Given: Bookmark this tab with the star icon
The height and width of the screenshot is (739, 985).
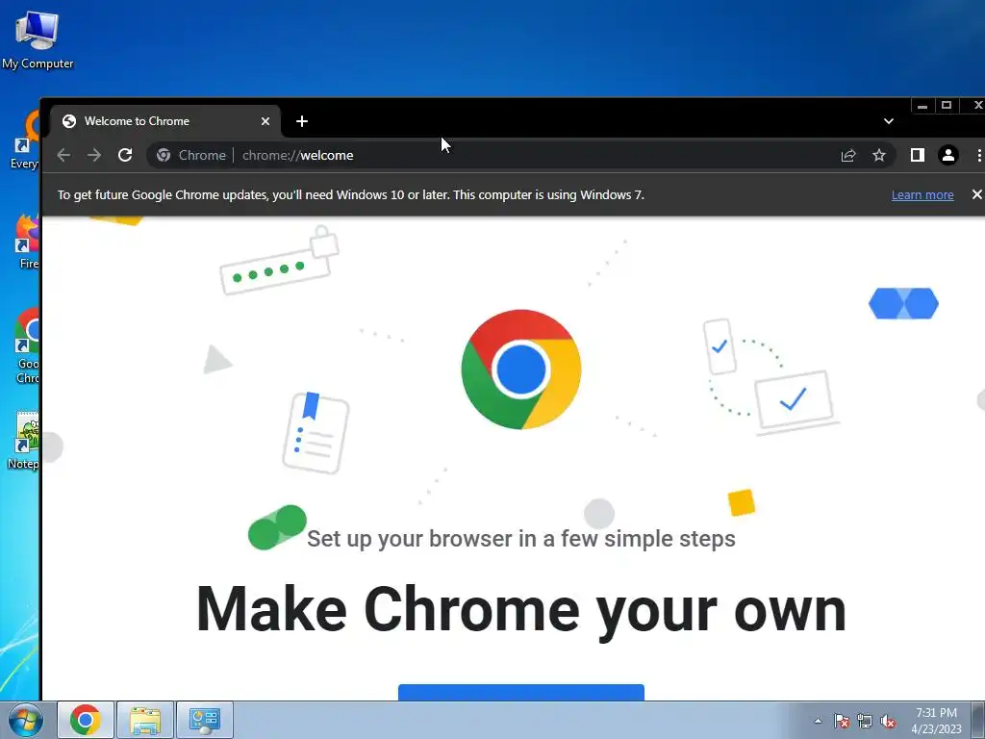Looking at the screenshot, I should click(x=879, y=155).
